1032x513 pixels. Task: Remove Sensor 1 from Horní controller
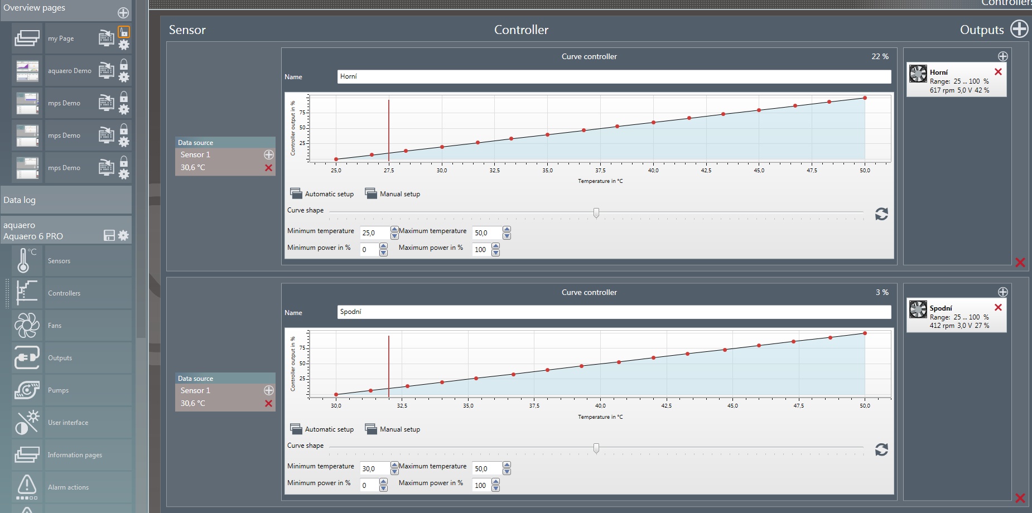[268, 168]
